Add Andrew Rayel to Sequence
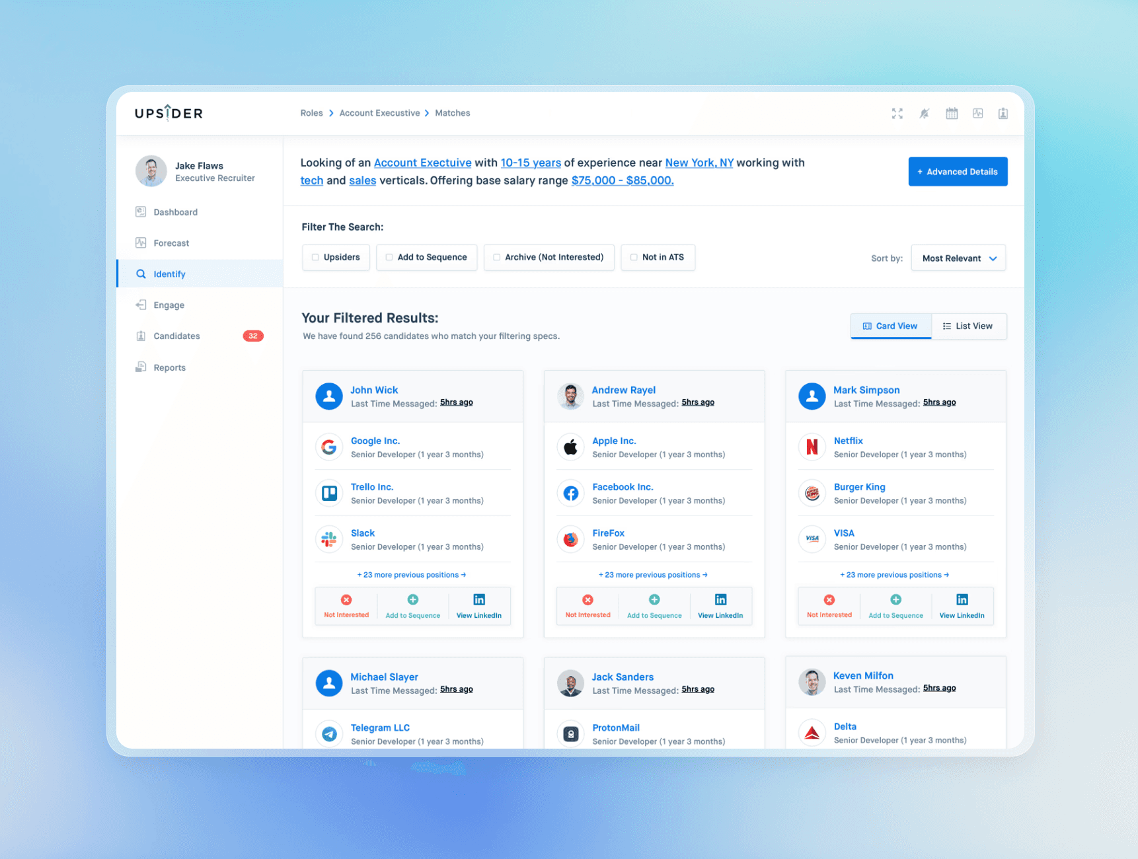The width and height of the screenshot is (1138, 859). click(x=654, y=606)
